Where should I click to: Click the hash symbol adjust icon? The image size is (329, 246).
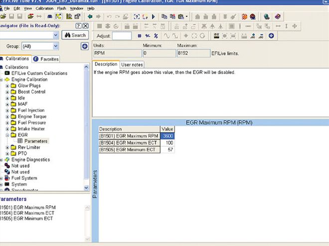coord(139,36)
